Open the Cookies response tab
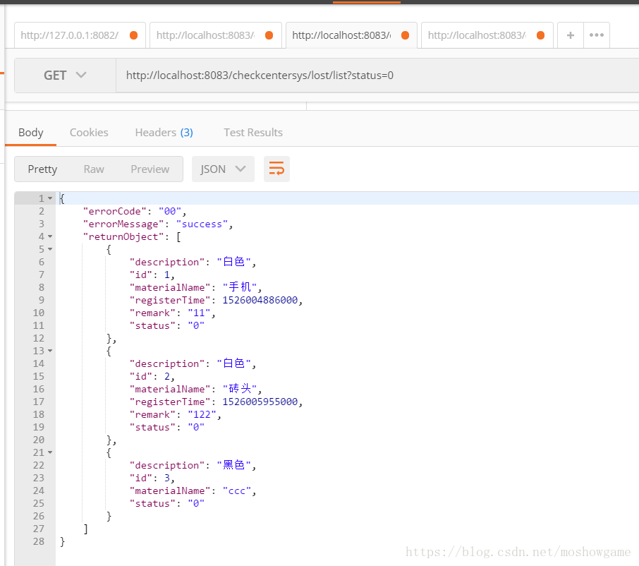Screen dimensions: 639x566 pyautogui.click(x=89, y=133)
